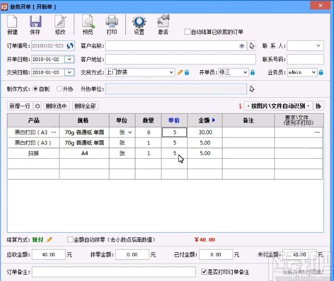Viewport: 334px width, 281px height.
Task: Click the lock icon next to 开单员
Action: (253, 72)
